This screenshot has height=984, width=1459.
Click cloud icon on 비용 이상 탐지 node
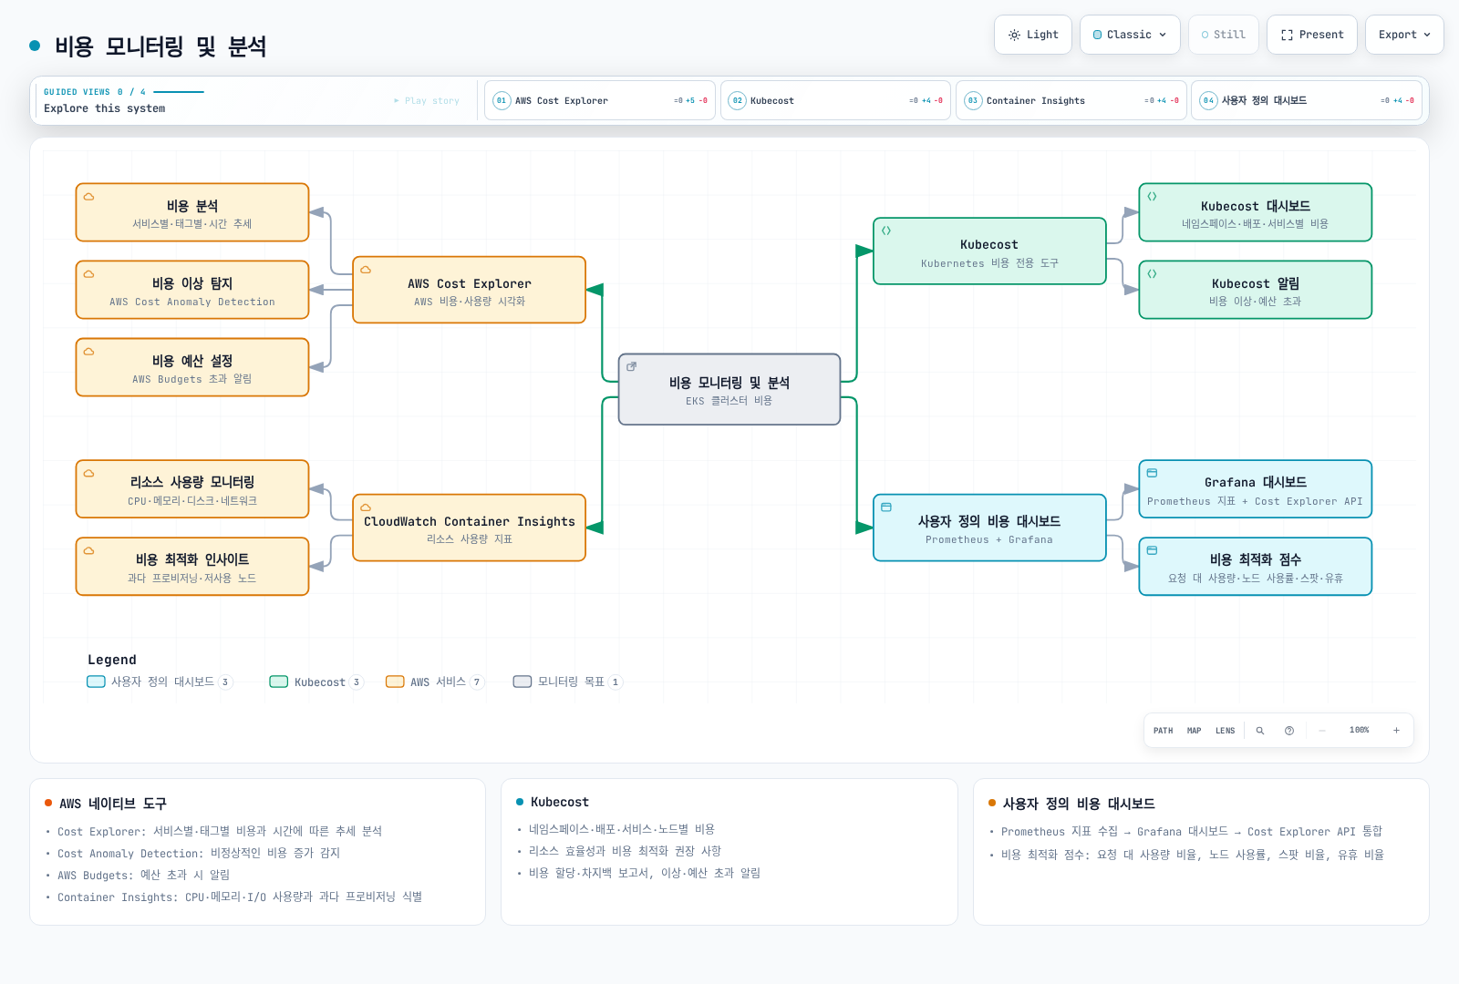coord(89,274)
